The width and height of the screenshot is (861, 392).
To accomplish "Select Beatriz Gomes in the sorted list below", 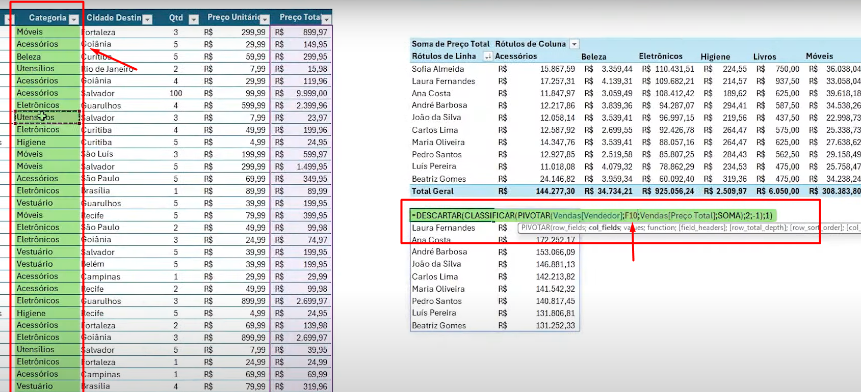I will pos(439,325).
